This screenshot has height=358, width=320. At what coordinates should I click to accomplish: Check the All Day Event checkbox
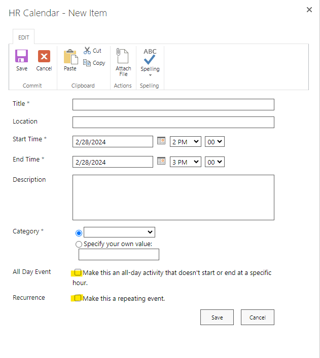[x=78, y=272]
